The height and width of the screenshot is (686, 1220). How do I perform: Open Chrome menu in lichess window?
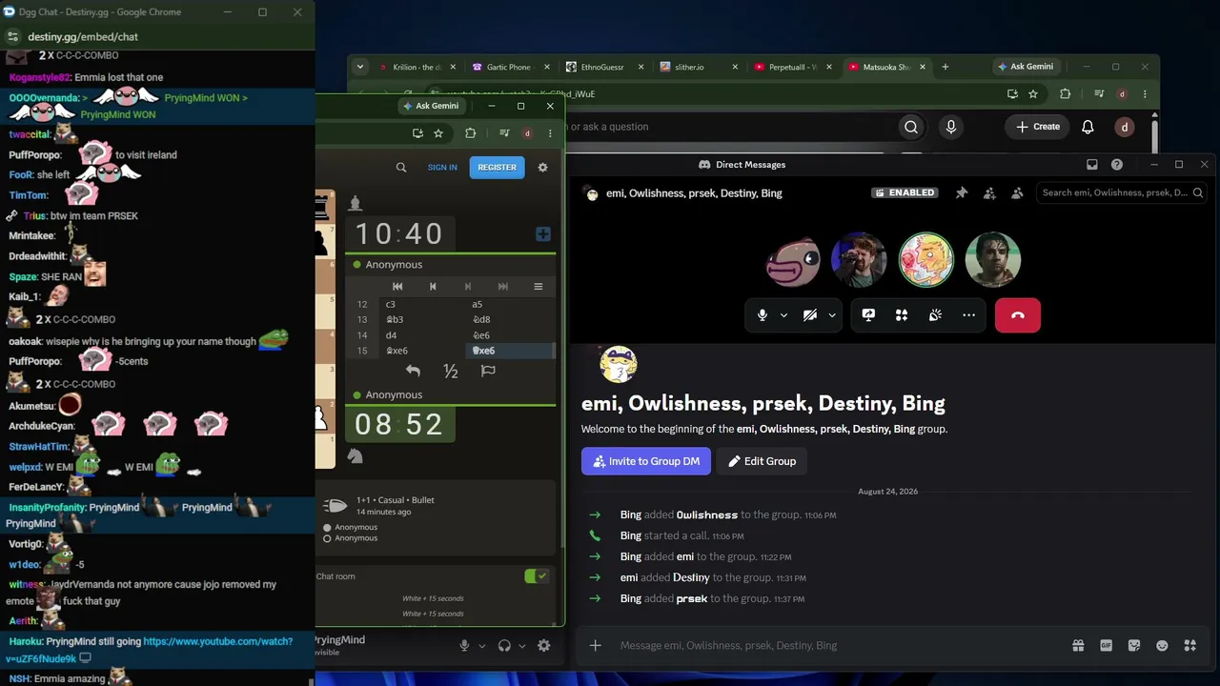(550, 133)
